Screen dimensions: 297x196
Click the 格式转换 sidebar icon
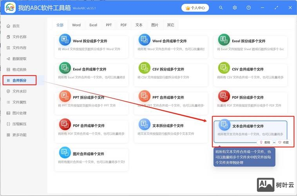tap(8, 69)
